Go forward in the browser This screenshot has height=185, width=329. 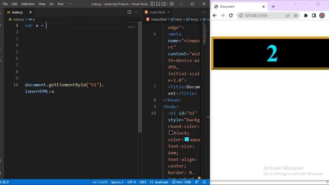click(x=223, y=15)
